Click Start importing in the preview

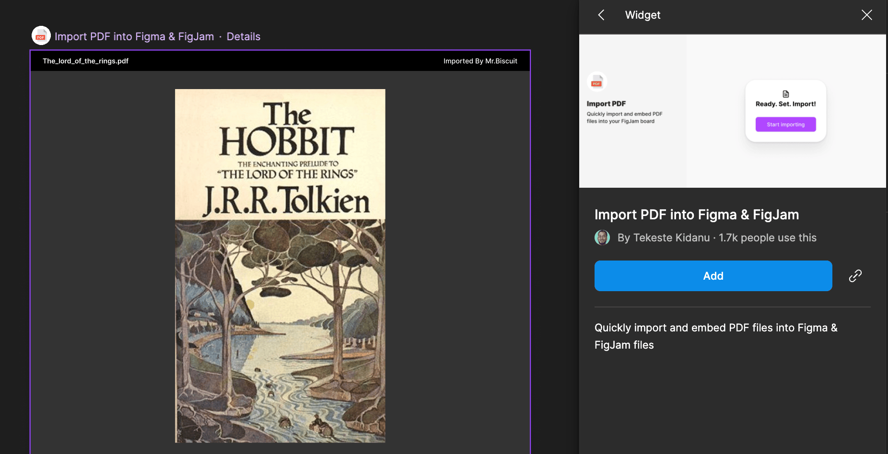coord(785,125)
